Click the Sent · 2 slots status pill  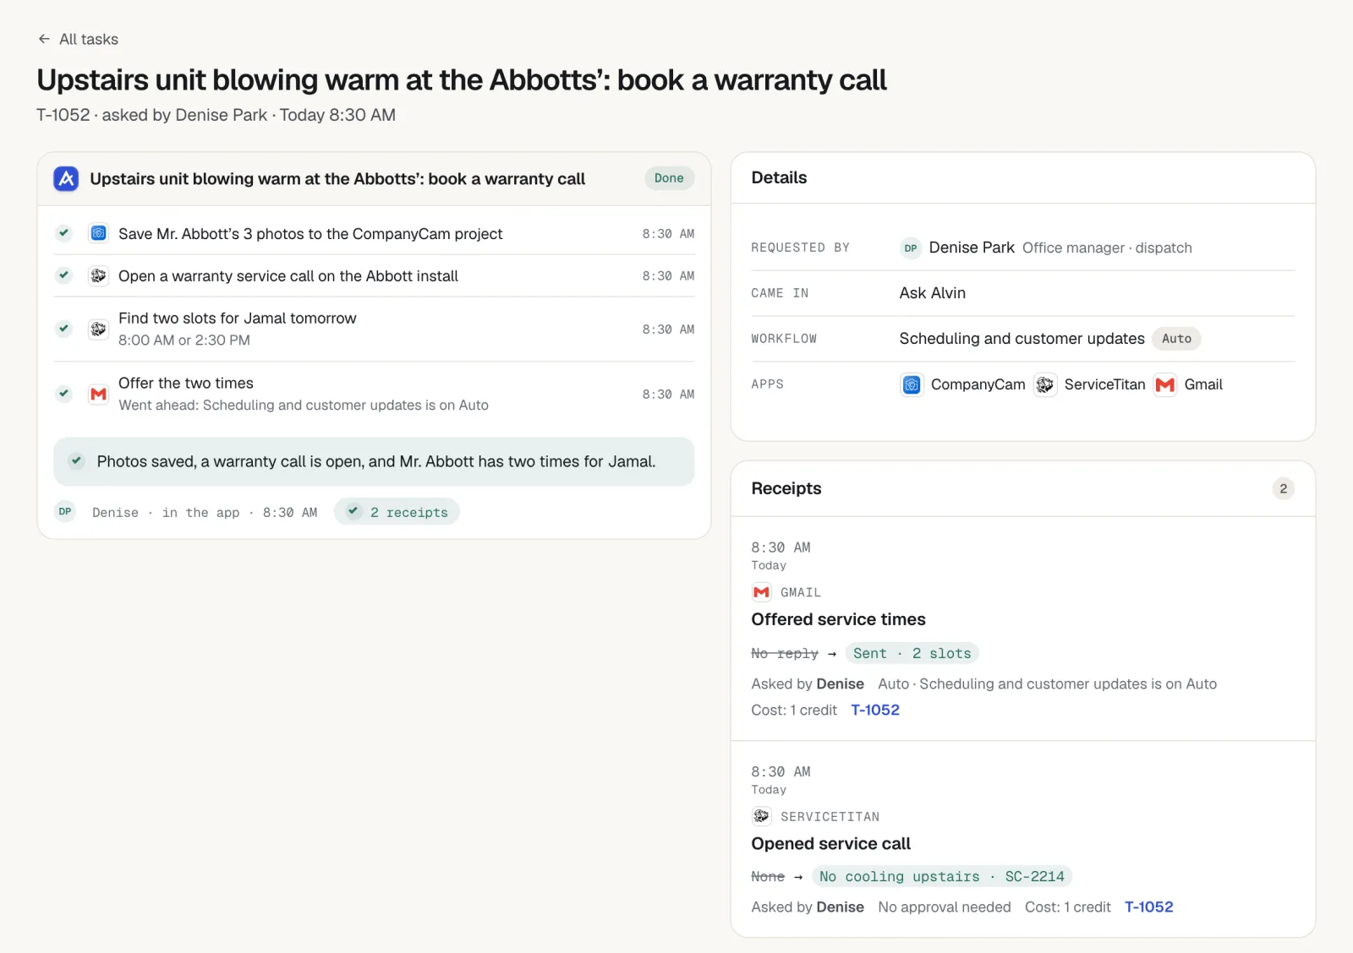912,653
